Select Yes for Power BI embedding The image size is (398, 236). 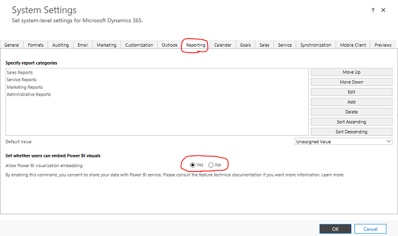(193, 165)
